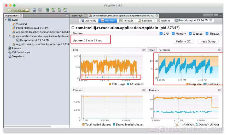The height and width of the screenshot is (135, 227).
Task: Switch to the Sampler tab
Action: point(145,21)
